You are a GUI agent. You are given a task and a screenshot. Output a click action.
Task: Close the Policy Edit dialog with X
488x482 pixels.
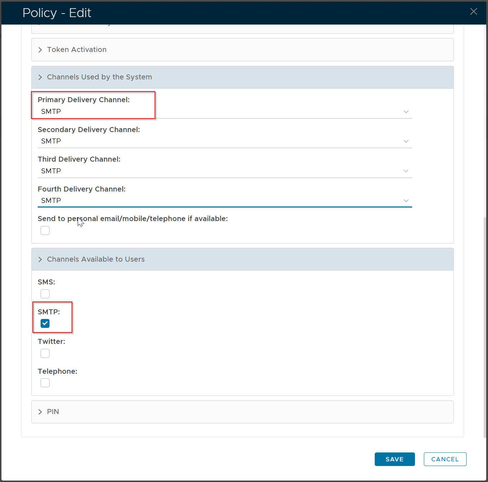coord(473,12)
